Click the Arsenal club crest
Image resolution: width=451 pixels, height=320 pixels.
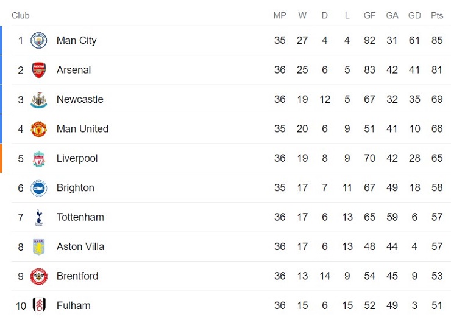click(x=39, y=70)
